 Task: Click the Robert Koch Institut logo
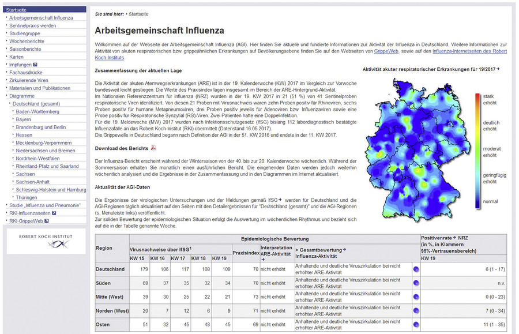pos(46,241)
